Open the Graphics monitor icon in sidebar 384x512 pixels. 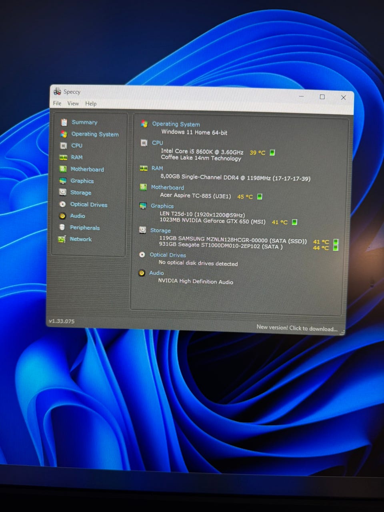pyautogui.click(x=63, y=181)
